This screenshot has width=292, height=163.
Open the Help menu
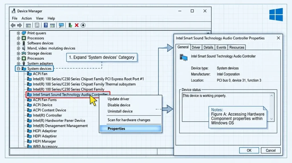(x=51, y=18)
